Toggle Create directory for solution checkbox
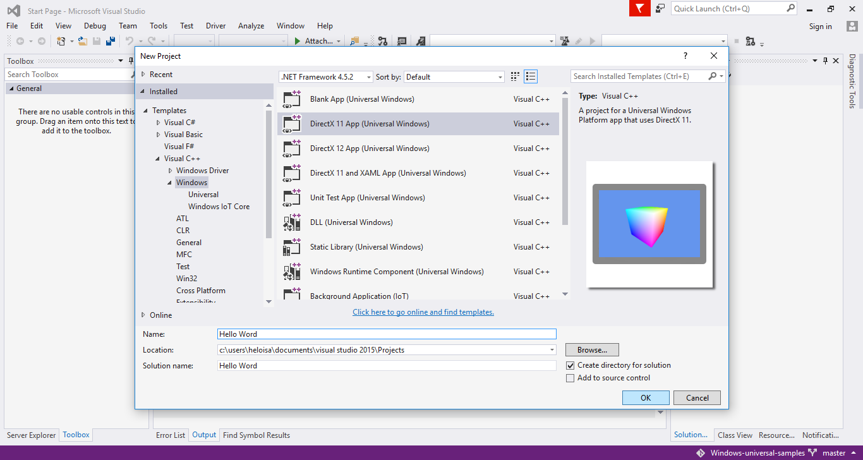863x460 pixels. pyautogui.click(x=570, y=365)
